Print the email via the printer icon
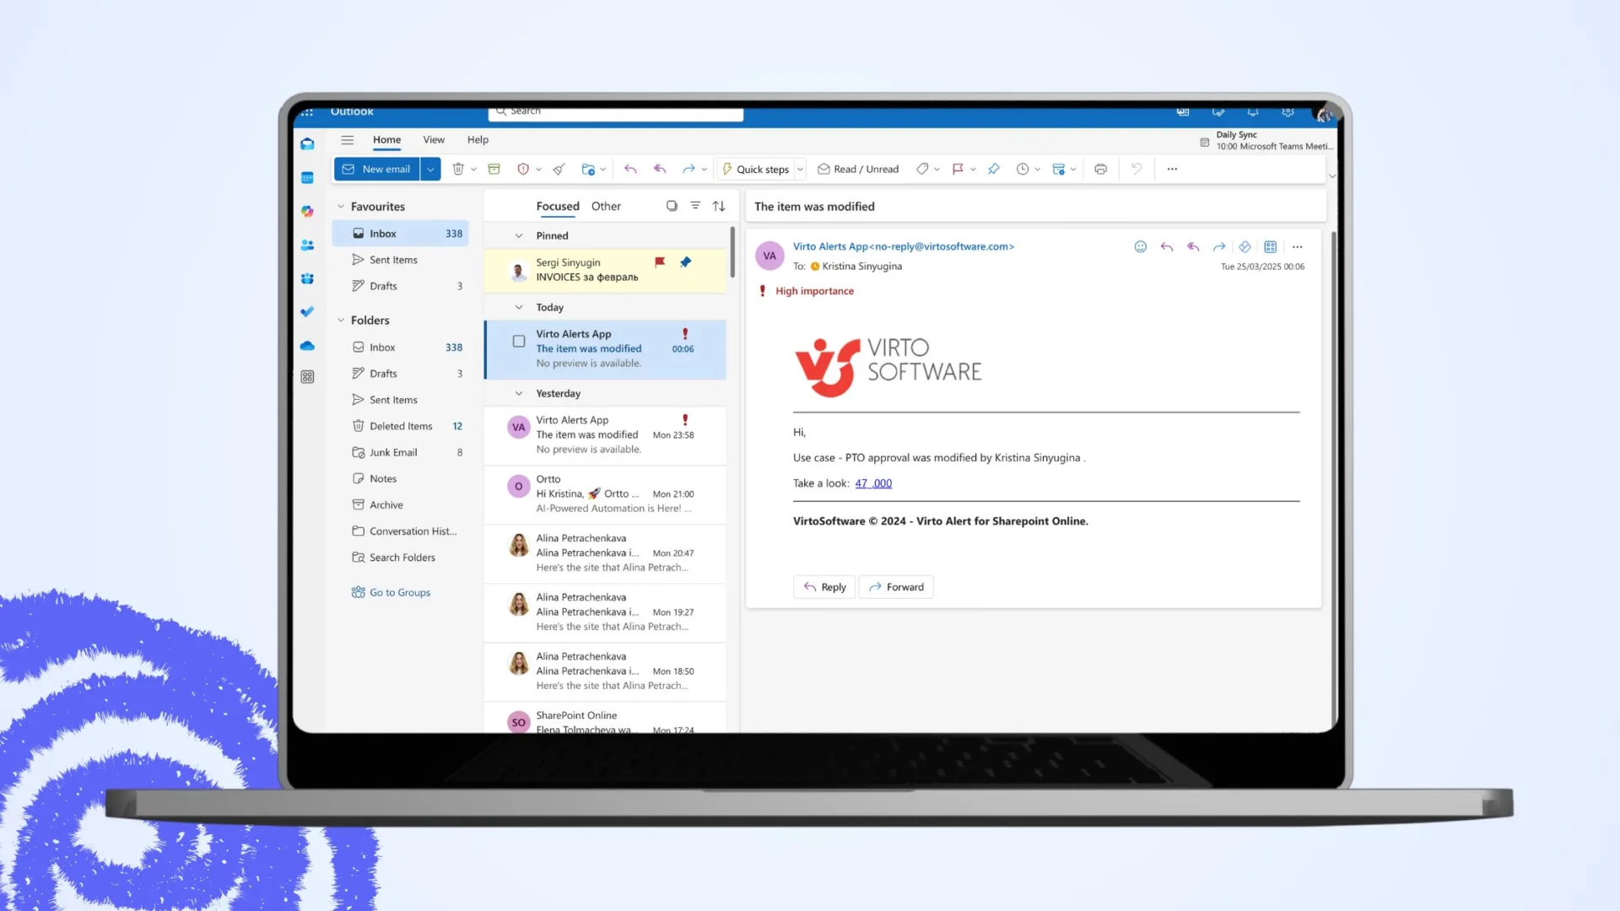 pos(1100,169)
